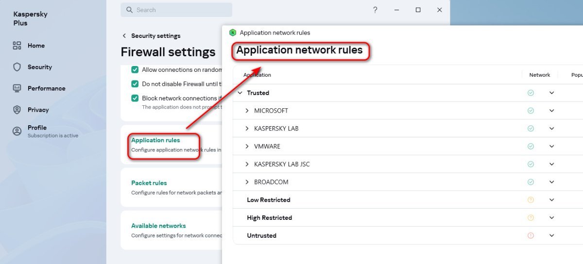Open network dropdown for High Restricted

(x=551, y=218)
